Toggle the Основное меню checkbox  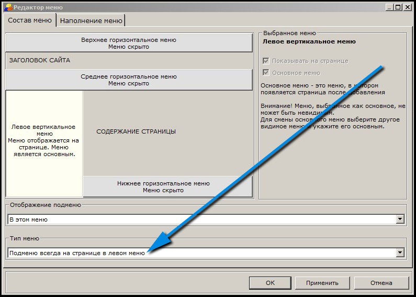click(266, 73)
